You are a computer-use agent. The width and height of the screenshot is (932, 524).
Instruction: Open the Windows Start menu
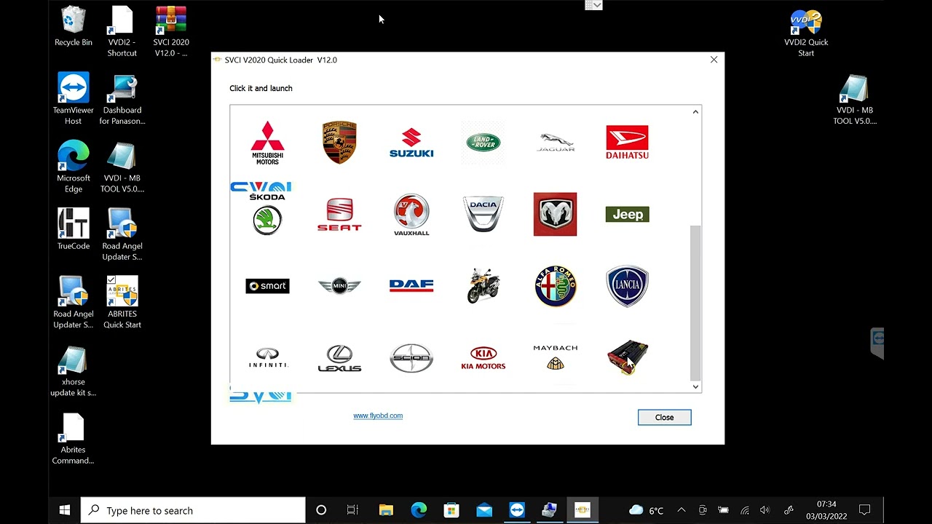[64, 510]
